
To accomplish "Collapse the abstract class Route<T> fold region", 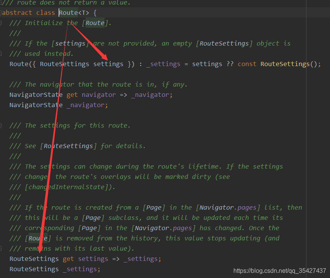I will pos(2,13).
